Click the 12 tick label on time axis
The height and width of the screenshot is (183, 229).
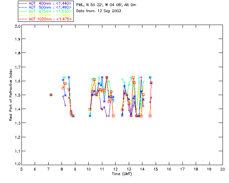click(115, 169)
